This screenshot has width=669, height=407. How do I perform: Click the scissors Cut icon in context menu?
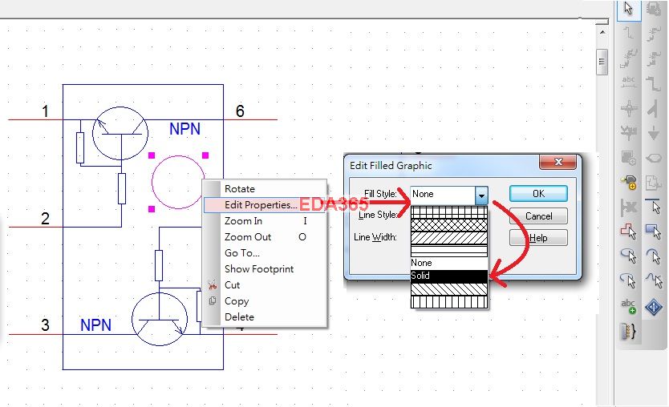point(212,285)
